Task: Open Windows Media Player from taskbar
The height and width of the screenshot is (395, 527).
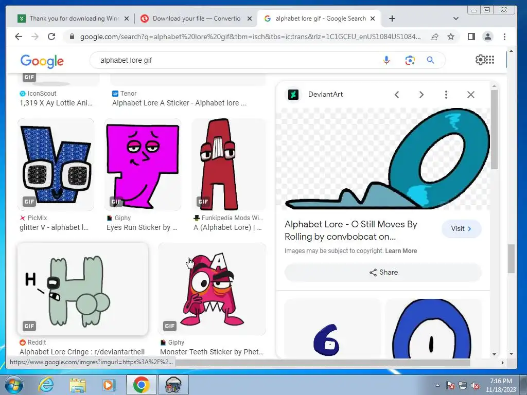Action: [x=108, y=385]
